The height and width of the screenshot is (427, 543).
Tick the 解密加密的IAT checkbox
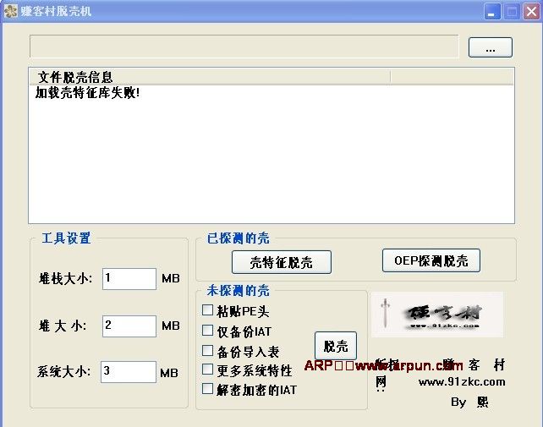click(207, 389)
